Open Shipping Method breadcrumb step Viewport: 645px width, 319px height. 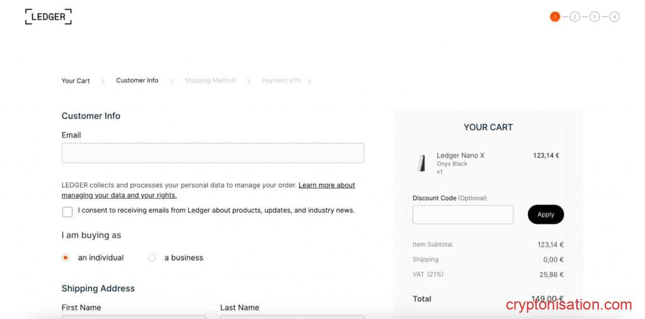(x=210, y=81)
